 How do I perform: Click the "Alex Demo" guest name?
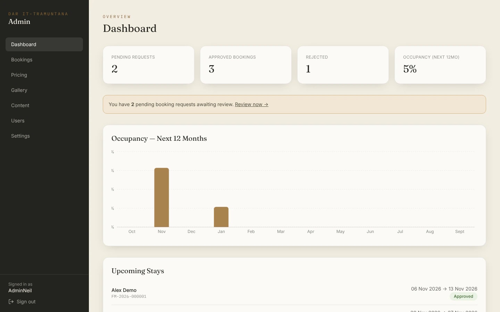(x=124, y=290)
